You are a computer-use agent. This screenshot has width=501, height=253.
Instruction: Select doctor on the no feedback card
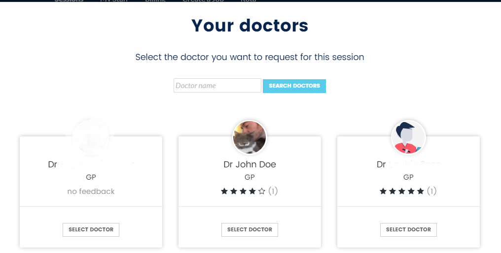click(x=91, y=230)
